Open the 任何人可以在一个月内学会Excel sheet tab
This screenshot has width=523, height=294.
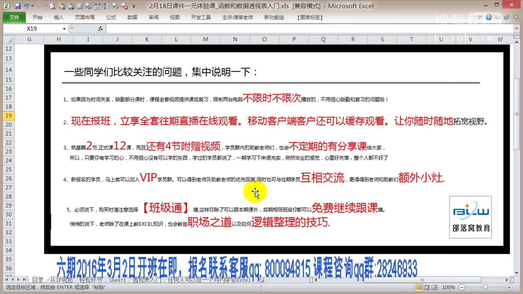tap(209, 280)
